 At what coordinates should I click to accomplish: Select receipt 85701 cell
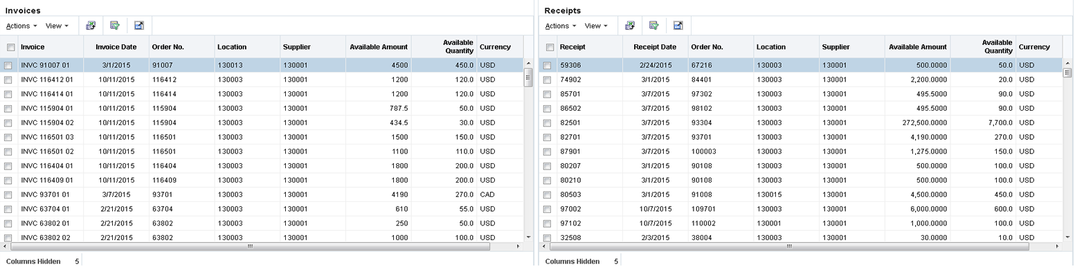pyautogui.click(x=570, y=94)
